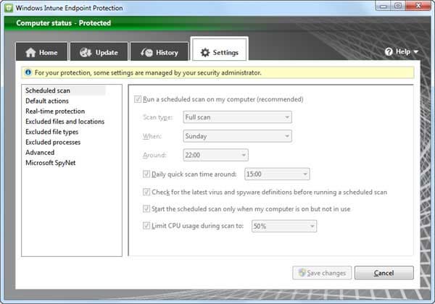435x304 pixels.
Task: Toggle Check for latest definitions checkbox
Action: pyautogui.click(x=146, y=192)
